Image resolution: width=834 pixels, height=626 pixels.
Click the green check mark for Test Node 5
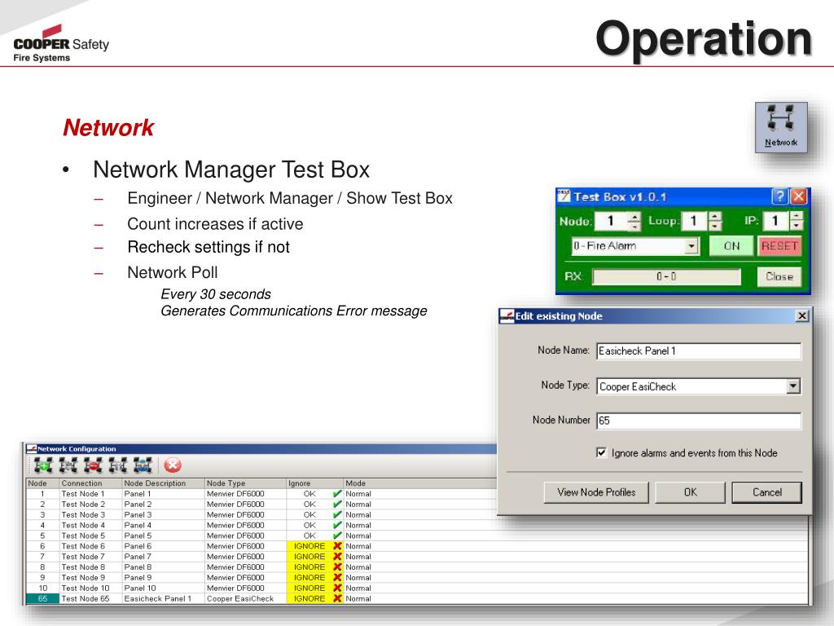click(337, 536)
